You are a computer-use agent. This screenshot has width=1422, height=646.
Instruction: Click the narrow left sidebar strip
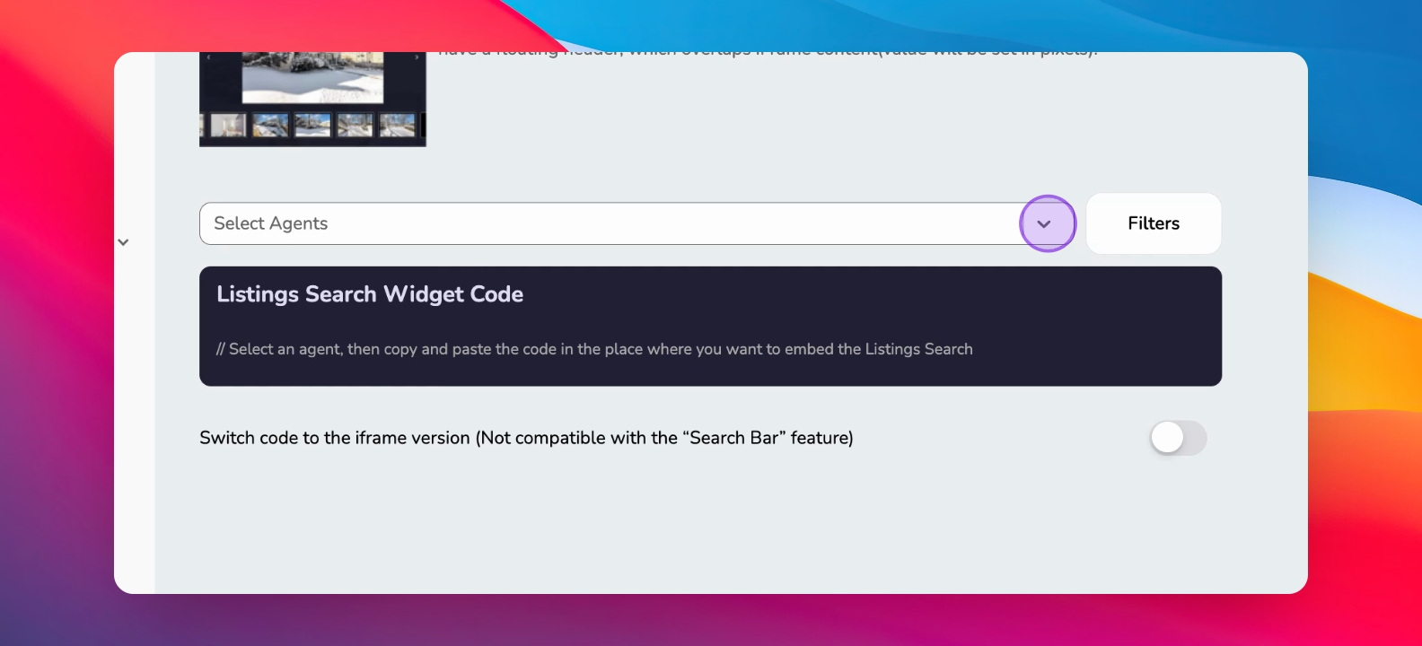tap(135, 323)
